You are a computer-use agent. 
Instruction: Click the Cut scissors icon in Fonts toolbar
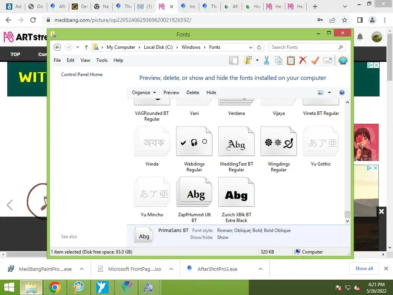(266, 60)
